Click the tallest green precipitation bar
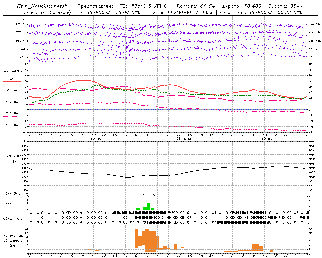 [149, 206]
